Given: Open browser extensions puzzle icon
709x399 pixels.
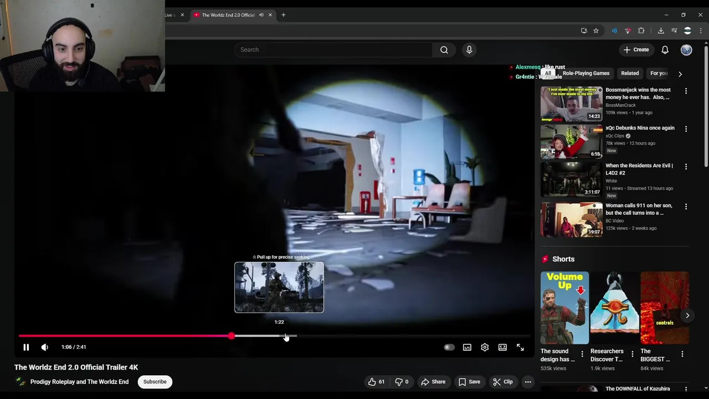Looking at the screenshot, I should [641, 30].
